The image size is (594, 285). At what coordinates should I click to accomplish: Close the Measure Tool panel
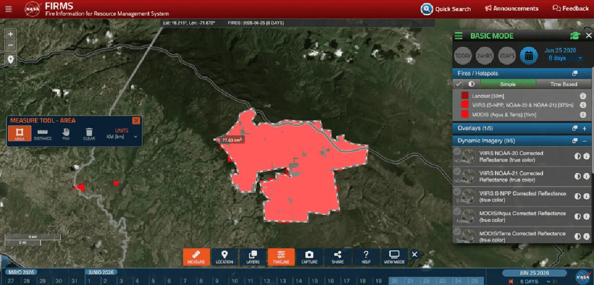(136, 121)
